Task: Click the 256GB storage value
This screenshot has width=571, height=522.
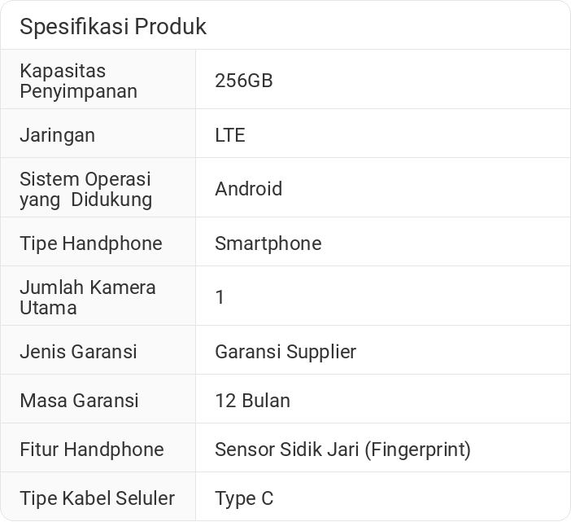Action: 243,81
